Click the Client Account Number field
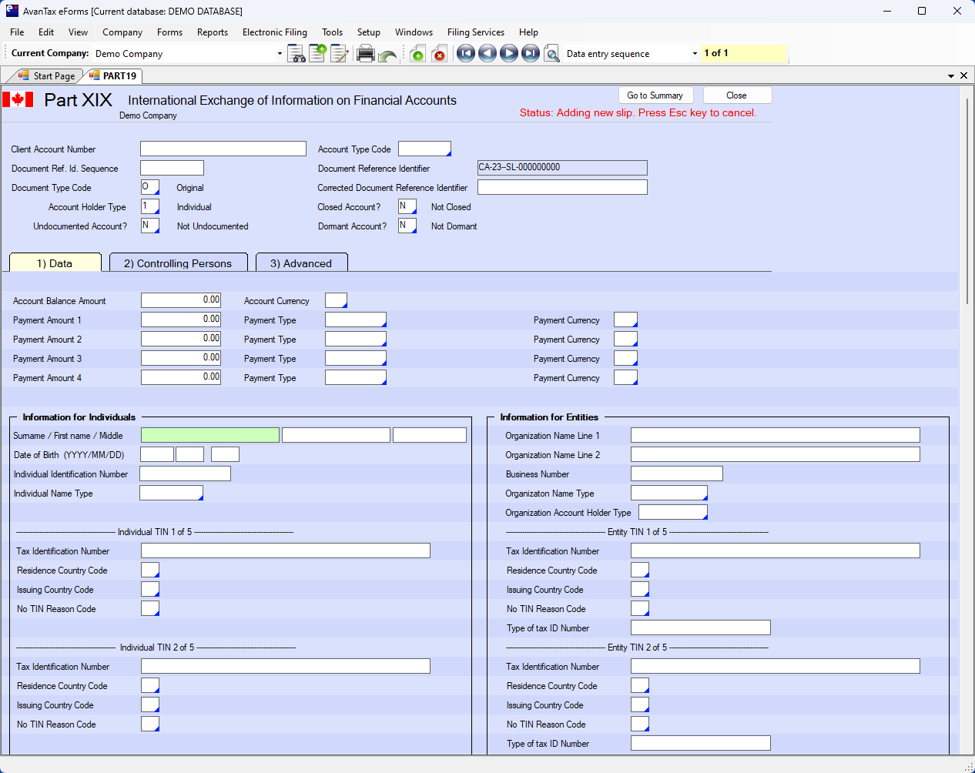The width and height of the screenshot is (975, 773). (x=223, y=149)
